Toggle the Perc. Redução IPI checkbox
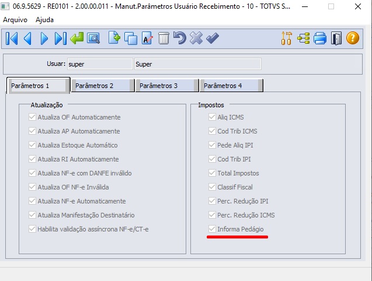 coord(212,201)
